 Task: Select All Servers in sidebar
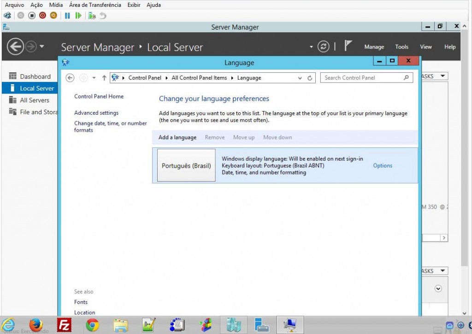tap(29, 100)
